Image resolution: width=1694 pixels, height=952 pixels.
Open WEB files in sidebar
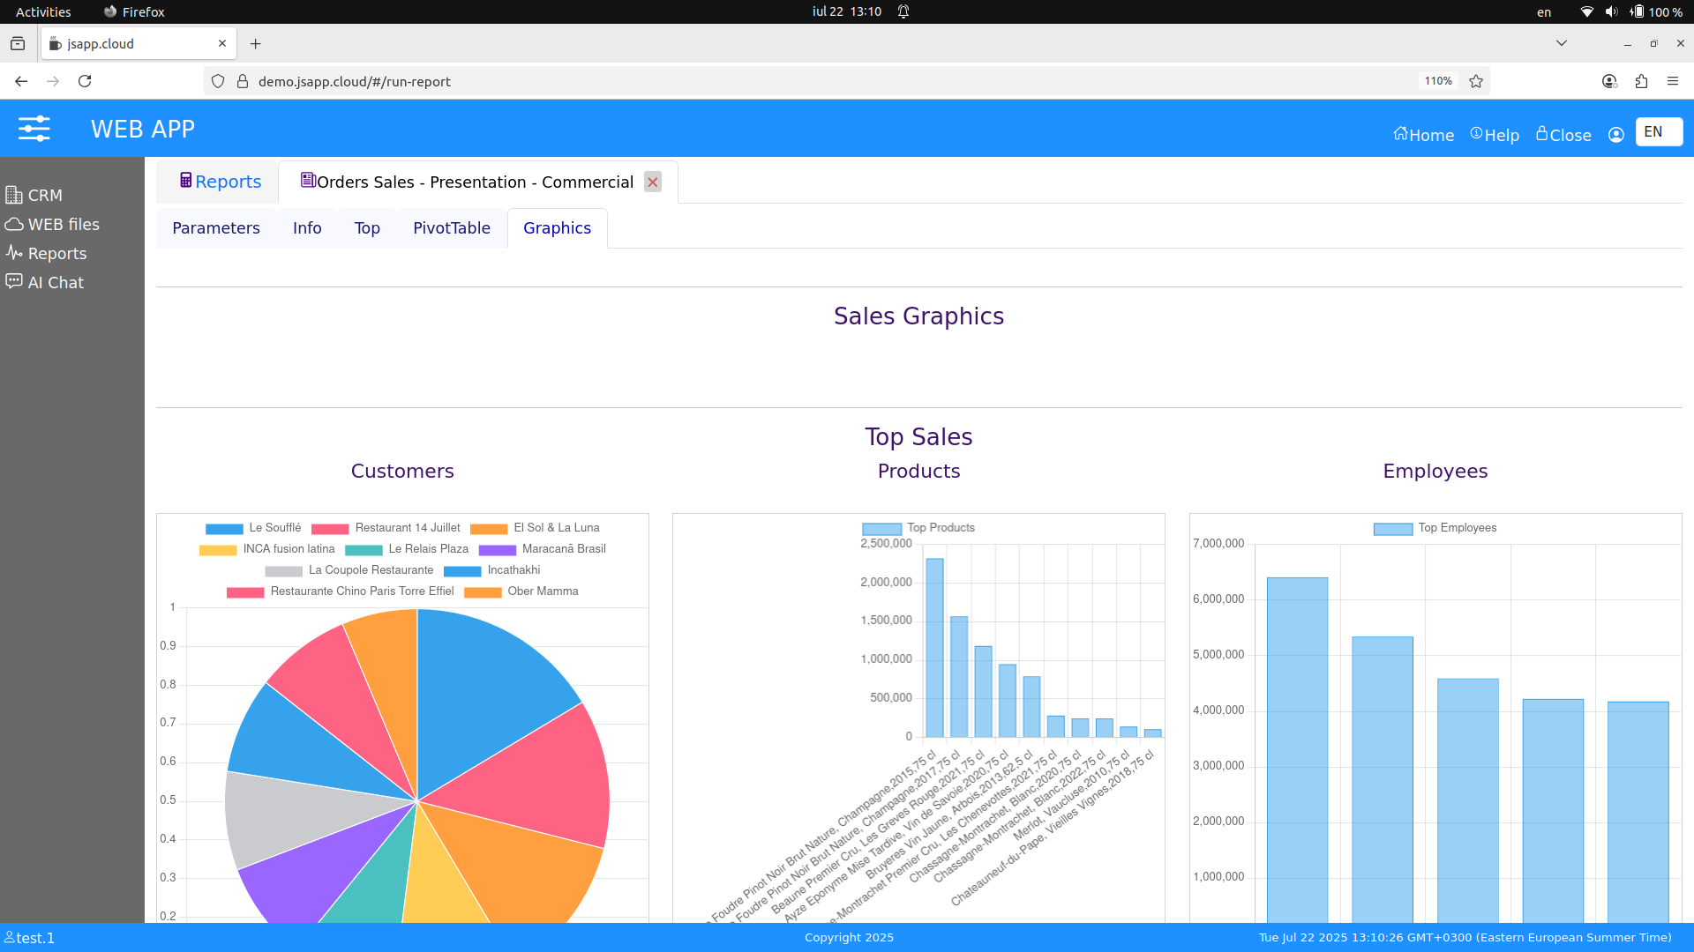(63, 224)
